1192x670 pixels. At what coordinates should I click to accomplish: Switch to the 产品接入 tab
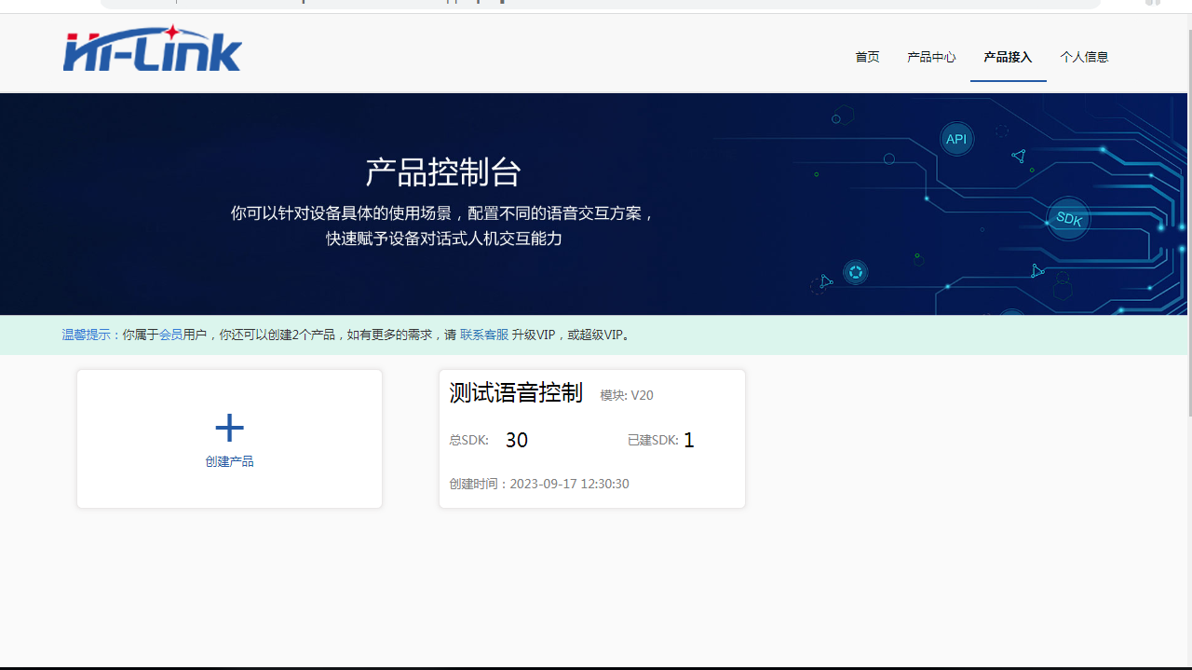click(1008, 57)
